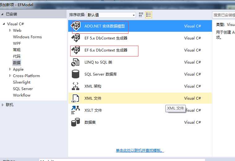The width and height of the screenshot is (235, 161).
Task: Select the SQL Server category in tree
Action: [23, 89]
